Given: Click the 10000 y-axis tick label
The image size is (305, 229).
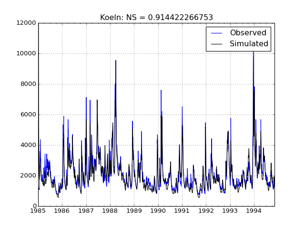Looking at the screenshot, I should coord(25,53).
